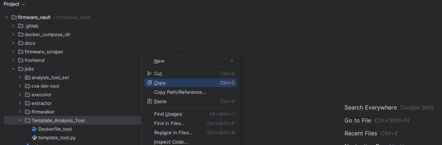Expand the docker_compose_dir folder

(13, 34)
